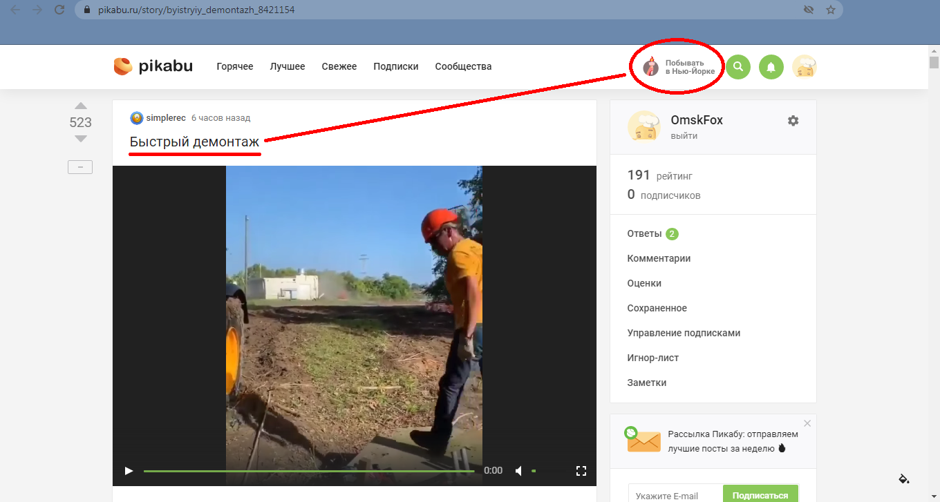940x502 pixels.
Task: Focus the Укажите E-mail field
Action: point(675,494)
